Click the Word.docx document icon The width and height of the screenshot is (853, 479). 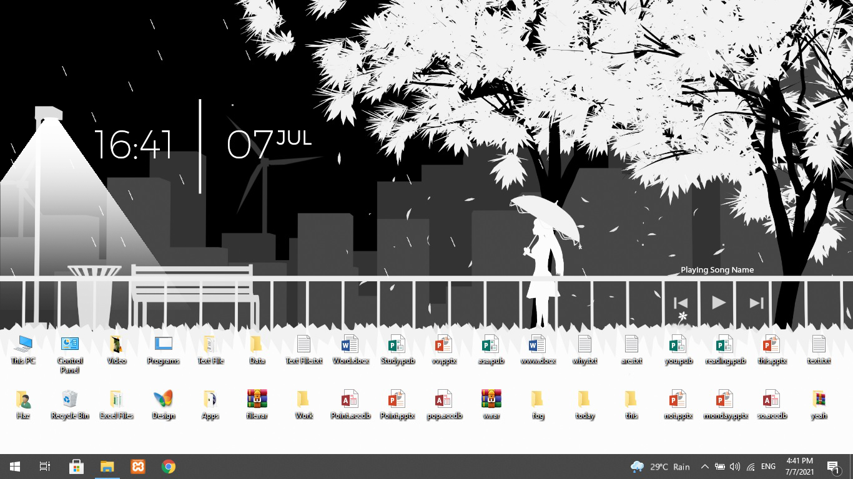350,349
